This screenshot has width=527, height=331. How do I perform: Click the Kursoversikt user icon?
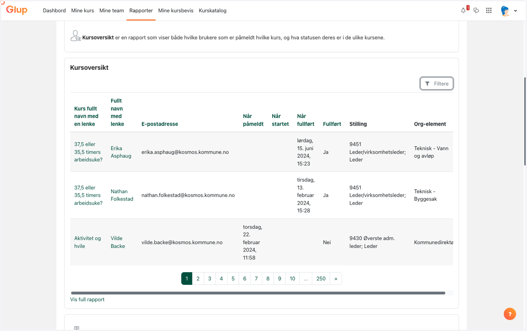point(76,36)
